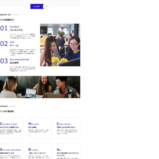The width and height of the screenshot is (159, 159).
Task: Click the 03 SELF REALIZATION heading
Action: [19, 60]
